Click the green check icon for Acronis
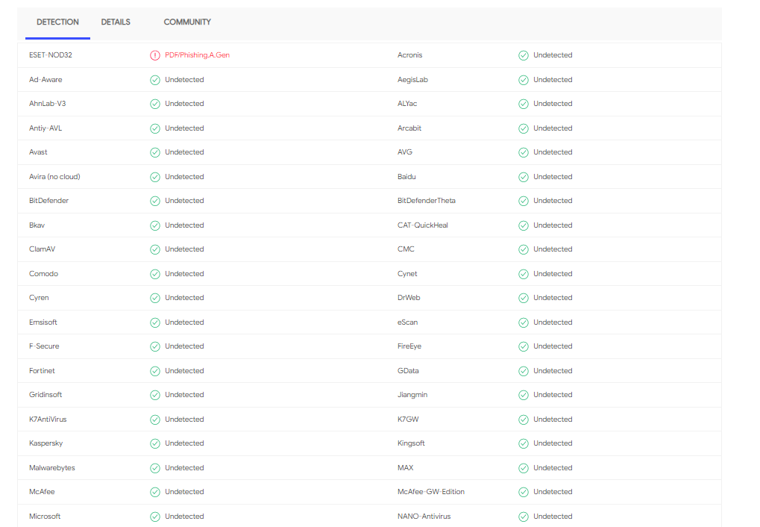This screenshot has width=760, height=527. pyautogui.click(x=523, y=55)
